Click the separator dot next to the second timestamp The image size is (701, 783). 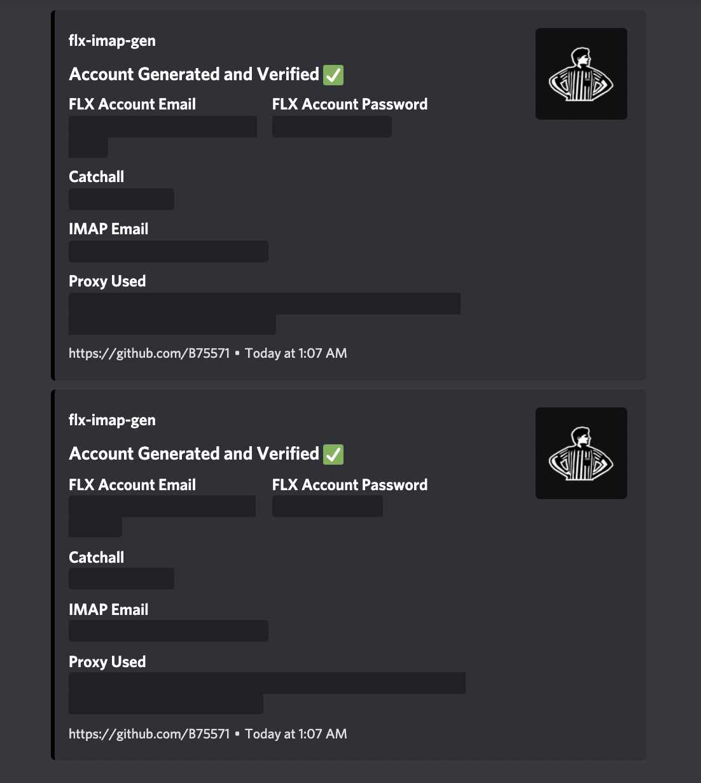237,734
